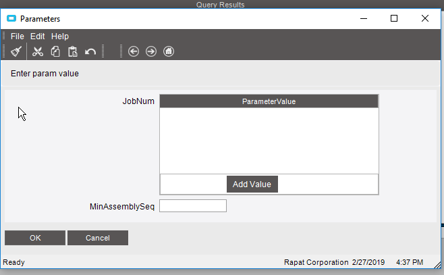Open the Help menu
This screenshot has width=444, height=275.
point(60,36)
